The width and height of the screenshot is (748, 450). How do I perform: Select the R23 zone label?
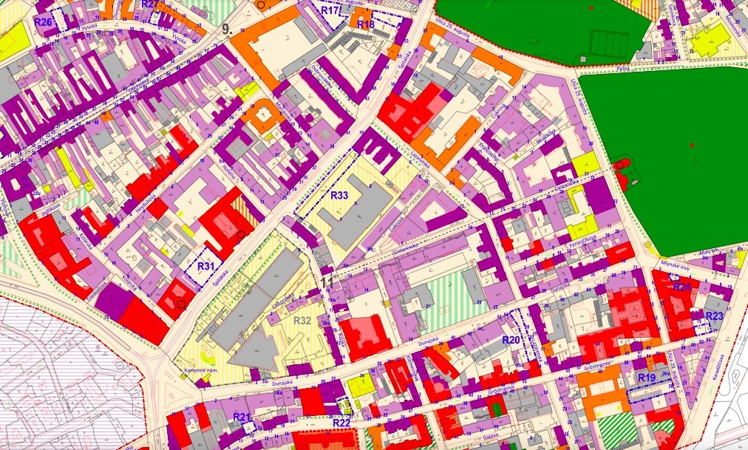click(x=714, y=316)
